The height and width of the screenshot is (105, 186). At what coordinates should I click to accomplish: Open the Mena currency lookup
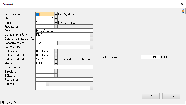(56, 63)
